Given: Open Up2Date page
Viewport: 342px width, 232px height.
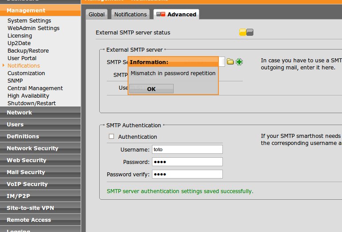Looking at the screenshot, I should click(x=19, y=43).
